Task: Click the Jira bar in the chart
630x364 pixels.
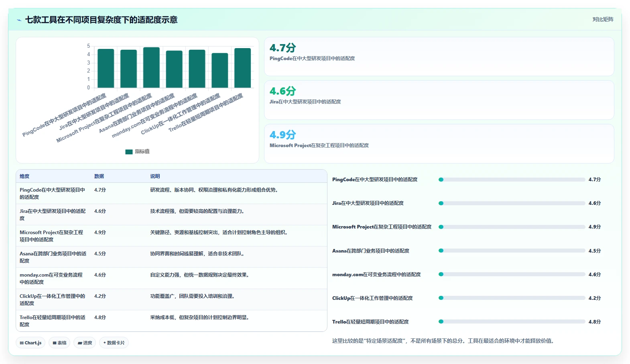Action: click(x=129, y=69)
